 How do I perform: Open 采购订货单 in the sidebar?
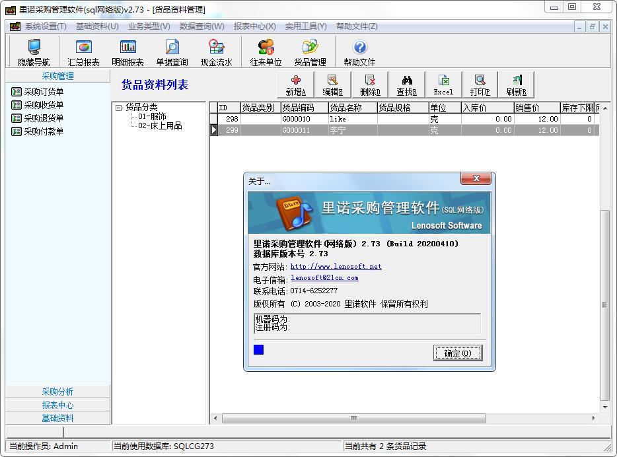click(x=38, y=92)
